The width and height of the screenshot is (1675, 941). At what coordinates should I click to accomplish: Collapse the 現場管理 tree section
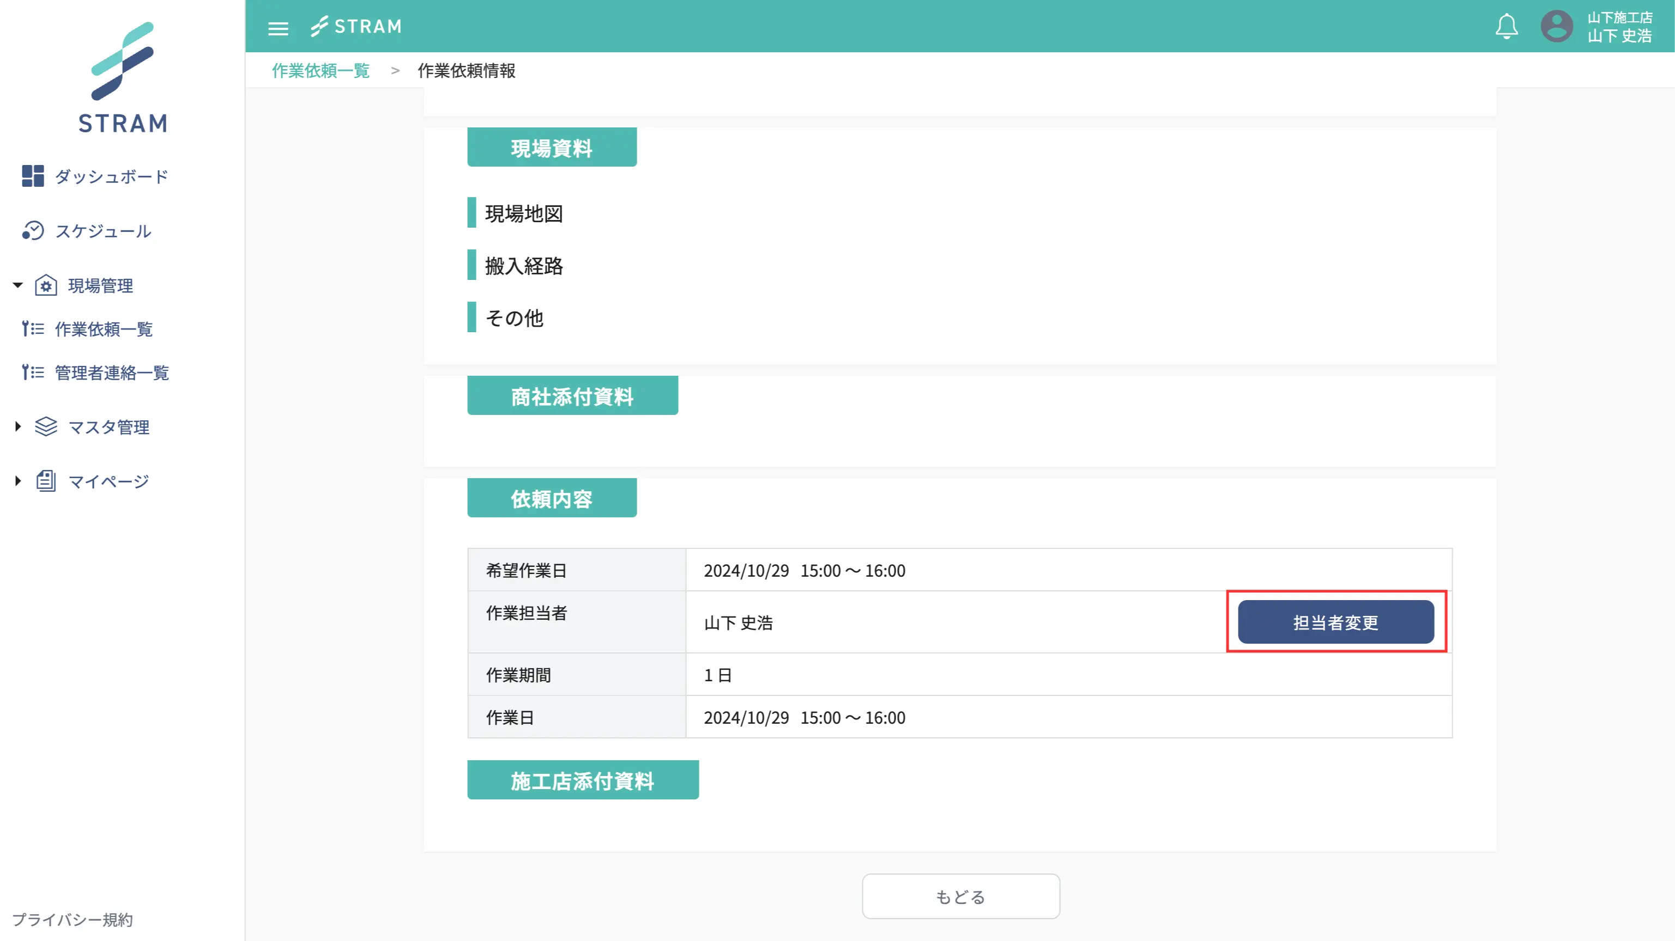click(17, 285)
